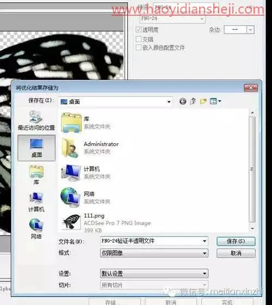Select the 111.png file thumbnail

pos(71,222)
